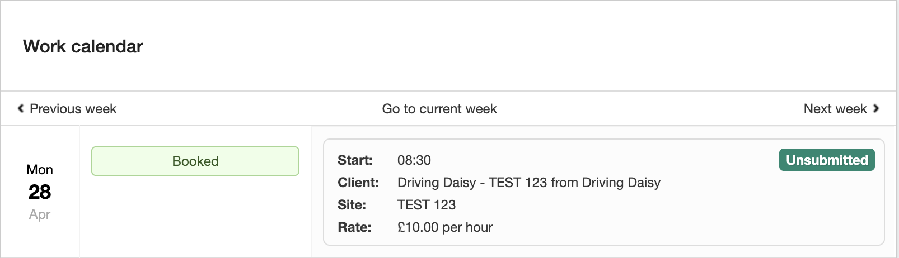The width and height of the screenshot is (899, 258).
Task: Jump to Go to current week
Action: (439, 109)
